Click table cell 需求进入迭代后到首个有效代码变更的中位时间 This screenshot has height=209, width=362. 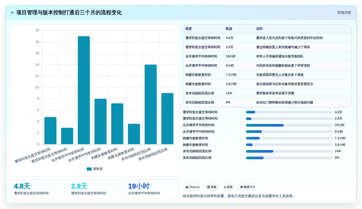click(289, 38)
